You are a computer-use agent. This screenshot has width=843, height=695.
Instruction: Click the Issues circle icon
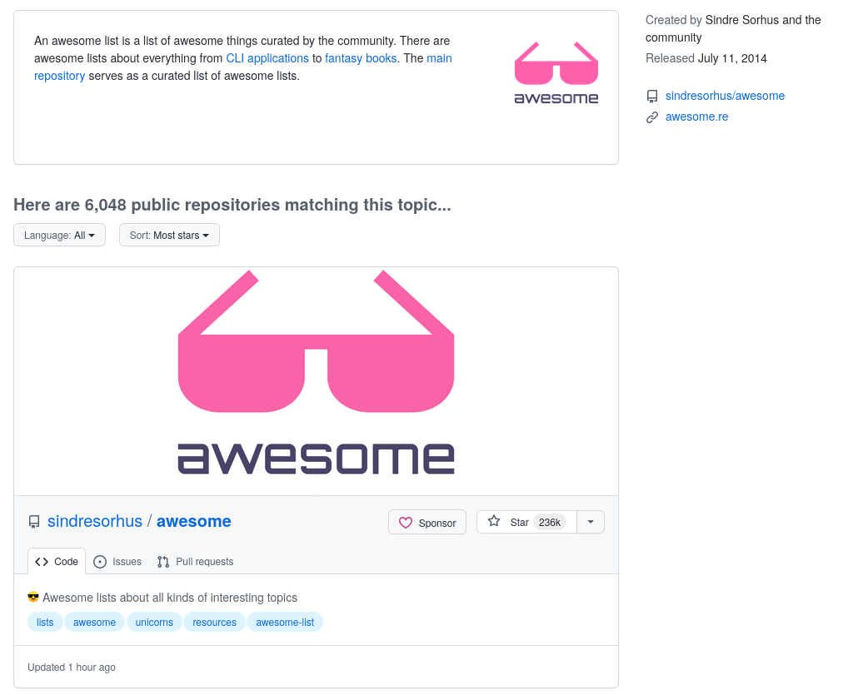click(100, 562)
